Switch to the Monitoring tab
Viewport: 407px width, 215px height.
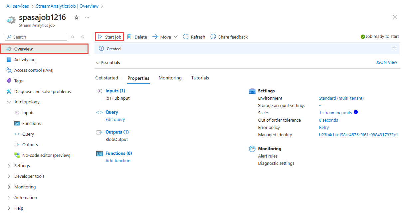(170, 78)
